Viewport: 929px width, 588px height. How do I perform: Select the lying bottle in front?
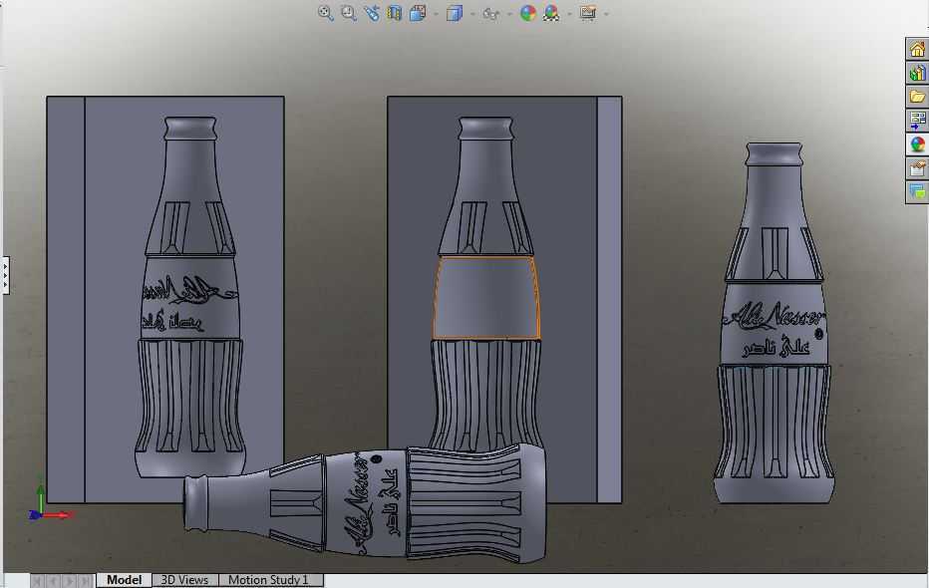(x=365, y=504)
